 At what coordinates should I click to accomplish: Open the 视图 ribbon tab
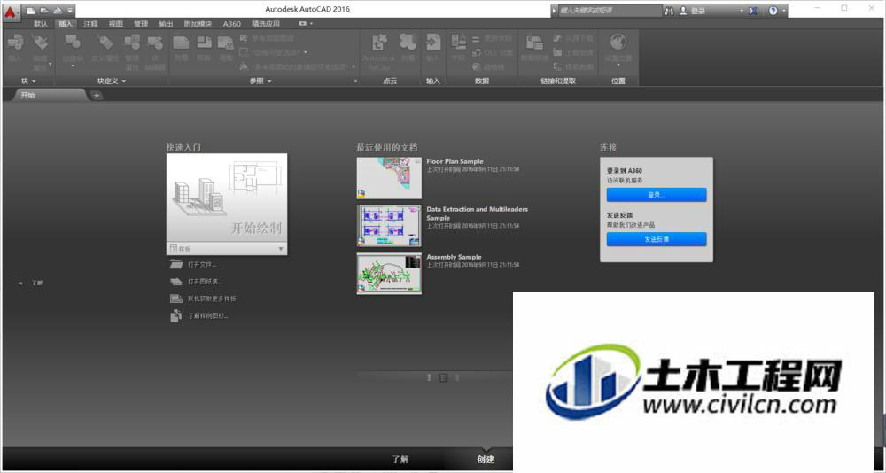[x=116, y=24]
